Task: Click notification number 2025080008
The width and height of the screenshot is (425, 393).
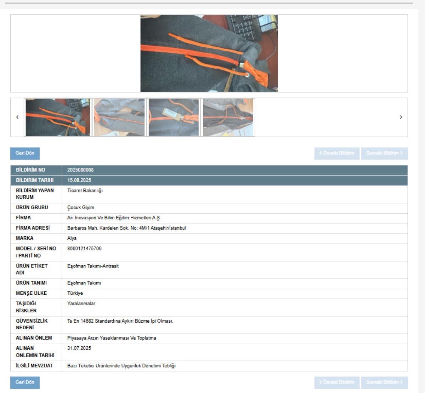Action: [x=80, y=170]
